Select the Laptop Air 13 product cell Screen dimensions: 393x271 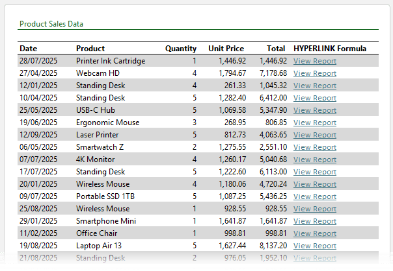pyautogui.click(x=99, y=246)
